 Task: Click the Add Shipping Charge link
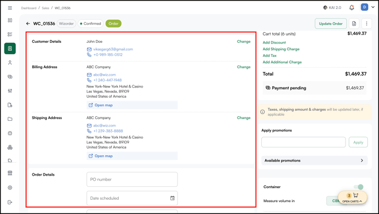(x=281, y=49)
